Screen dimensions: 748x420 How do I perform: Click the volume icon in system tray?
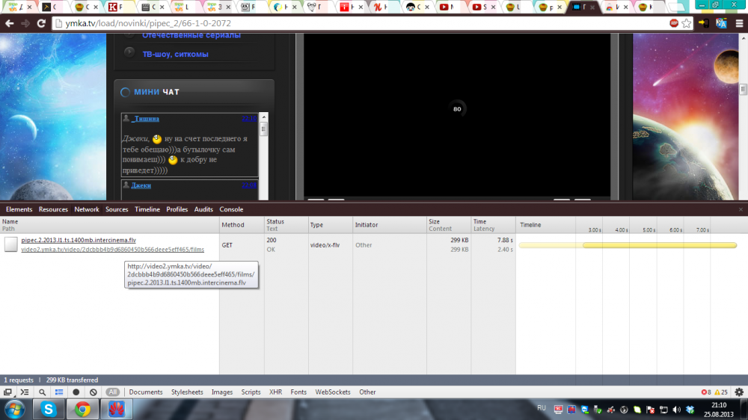pyautogui.click(x=675, y=410)
